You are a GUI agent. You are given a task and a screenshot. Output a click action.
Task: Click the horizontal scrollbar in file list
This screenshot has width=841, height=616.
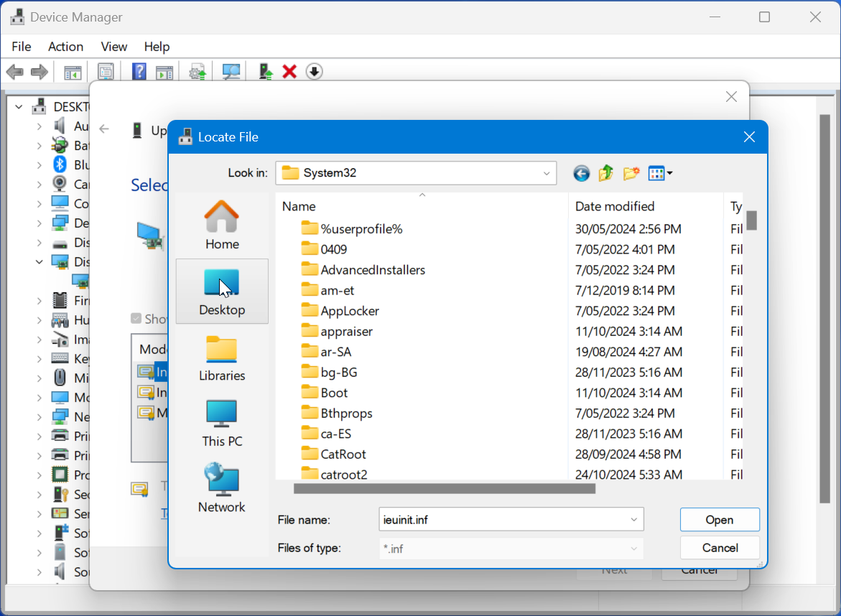(x=445, y=488)
